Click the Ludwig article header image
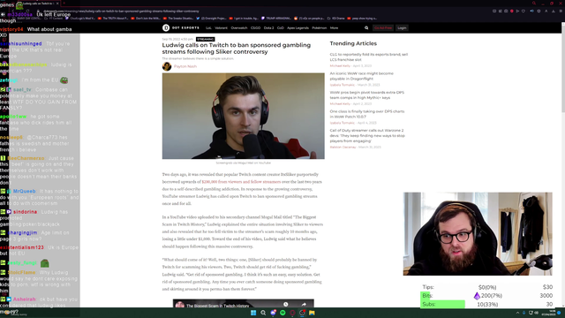The height and width of the screenshot is (318, 565). click(244, 116)
